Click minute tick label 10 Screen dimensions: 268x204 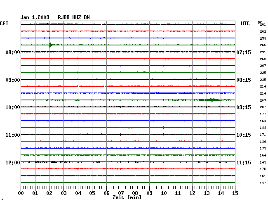pyautogui.click(x=164, y=193)
